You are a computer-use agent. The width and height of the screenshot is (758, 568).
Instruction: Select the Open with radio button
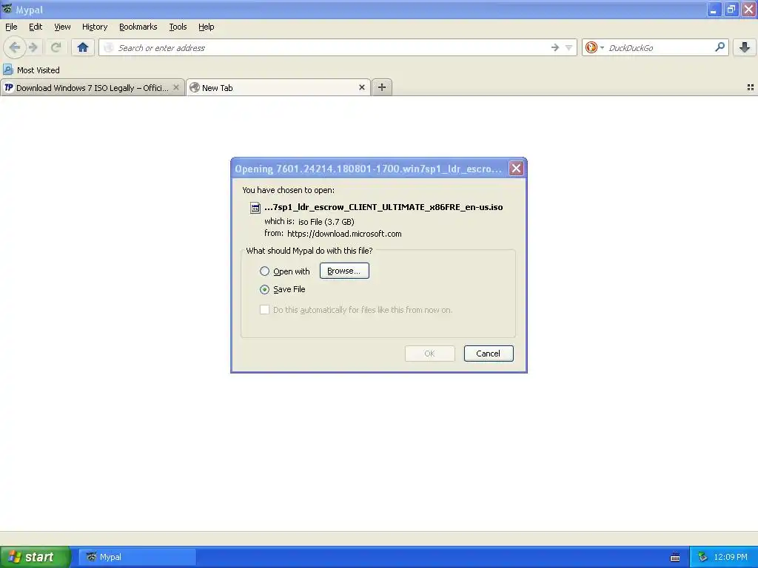[264, 271]
